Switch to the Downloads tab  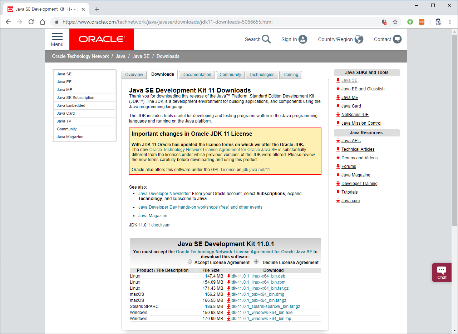pyautogui.click(x=163, y=74)
